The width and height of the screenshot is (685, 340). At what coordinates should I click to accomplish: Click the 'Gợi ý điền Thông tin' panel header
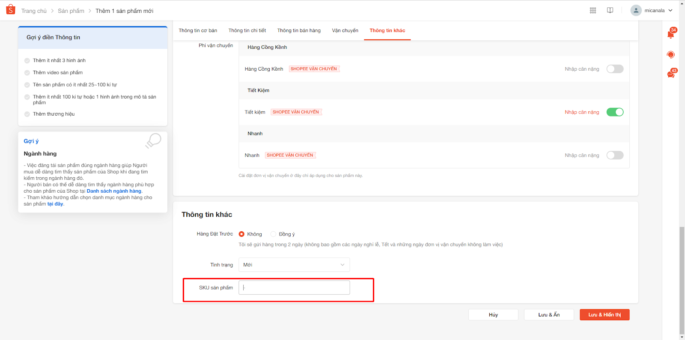[93, 38]
